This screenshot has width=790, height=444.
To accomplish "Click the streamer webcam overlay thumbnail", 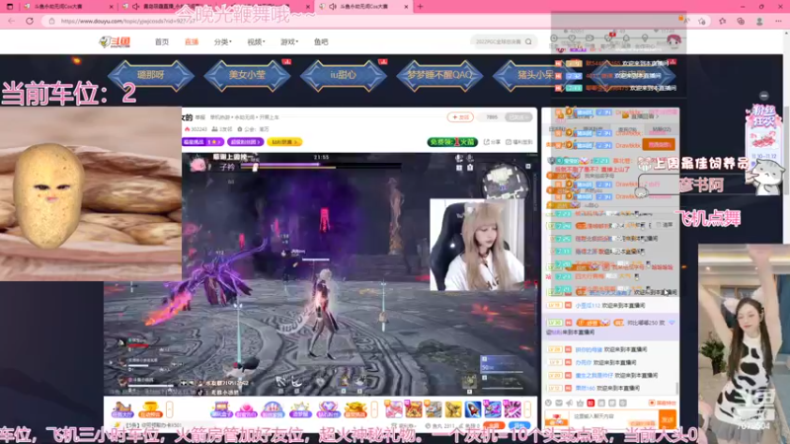I will click(x=477, y=245).
